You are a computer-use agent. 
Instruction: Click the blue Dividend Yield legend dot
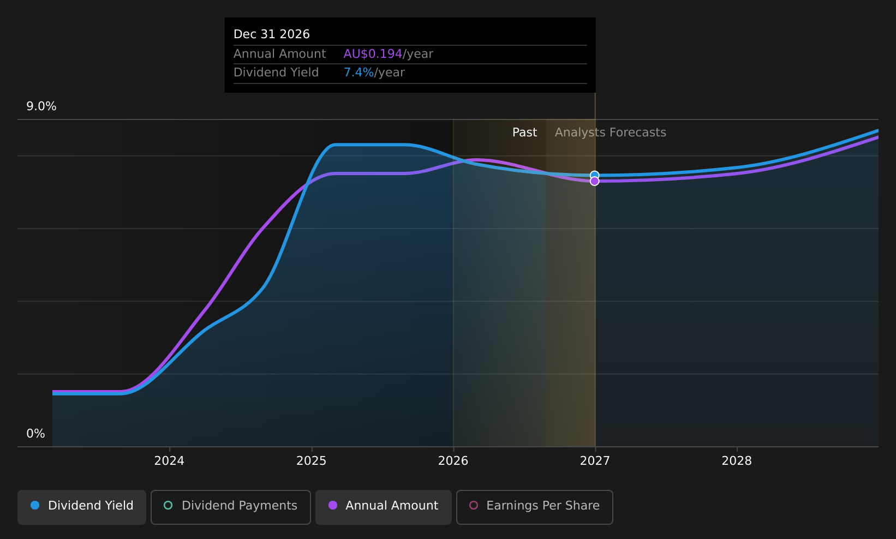35,505
